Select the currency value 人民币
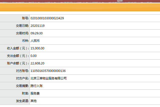160x107 pixels. coord(35,41)
